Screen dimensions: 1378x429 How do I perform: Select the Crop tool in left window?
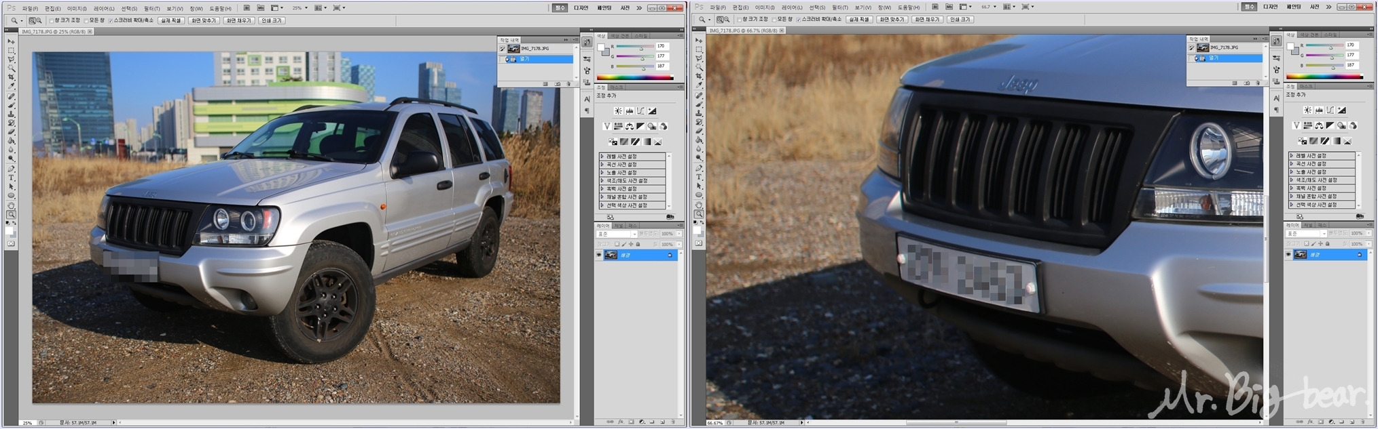click(11, 77)
